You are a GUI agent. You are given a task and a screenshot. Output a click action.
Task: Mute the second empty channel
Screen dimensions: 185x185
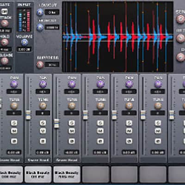[129, 131]
